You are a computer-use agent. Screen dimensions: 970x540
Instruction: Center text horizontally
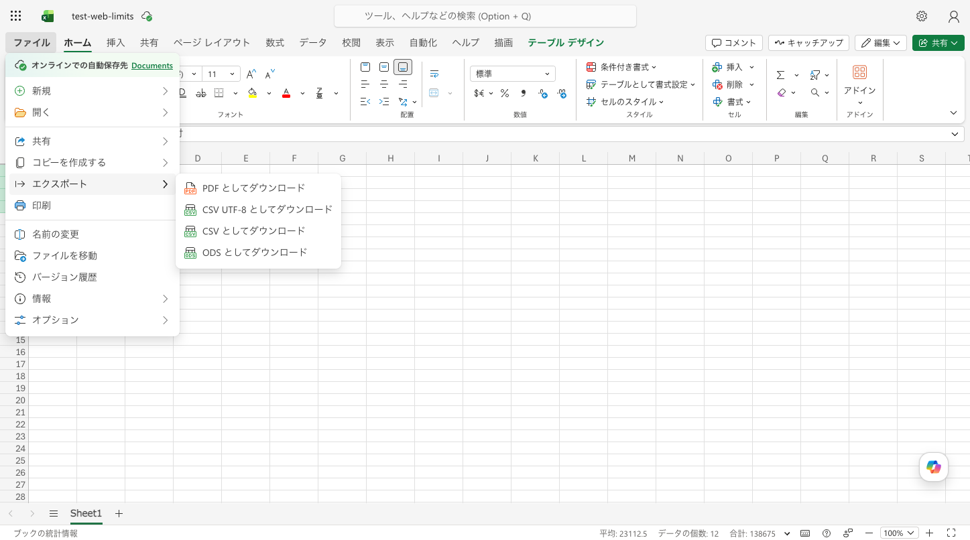pyautogui.click(x=384, y=84)
